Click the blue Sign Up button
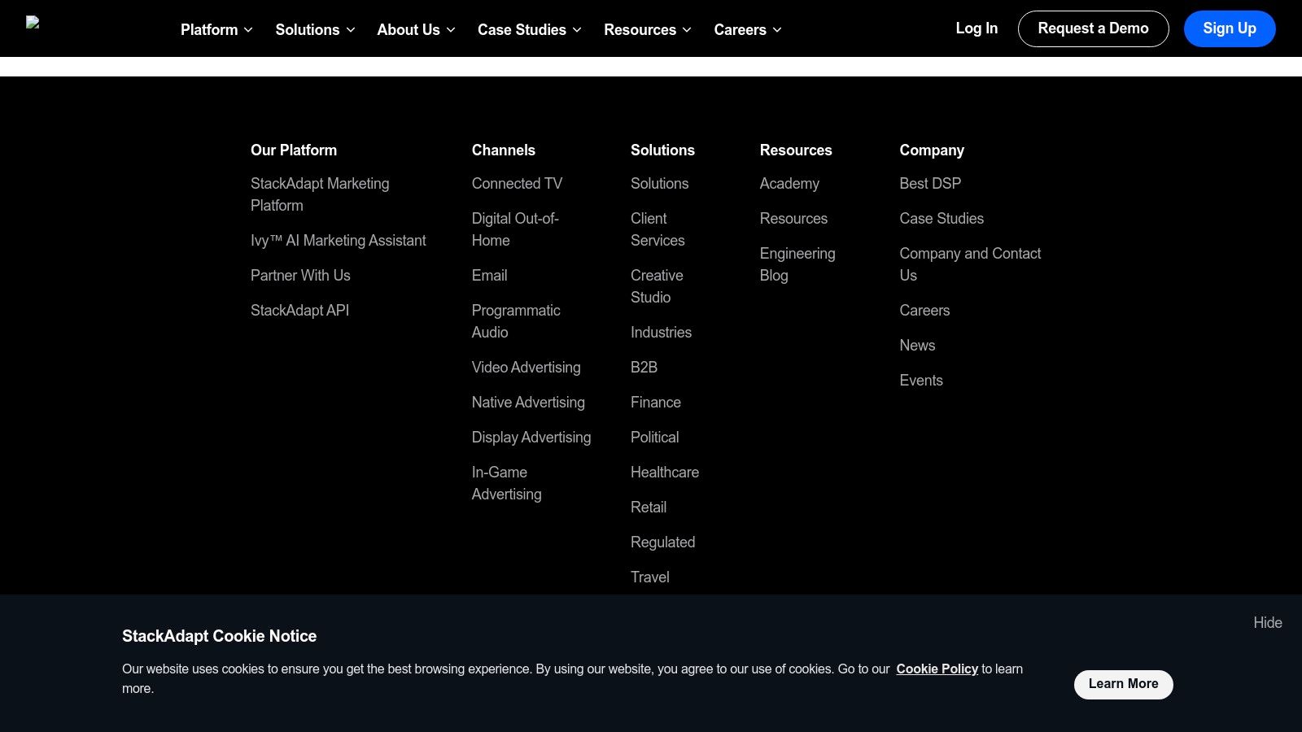 (x=1229, y=28)
